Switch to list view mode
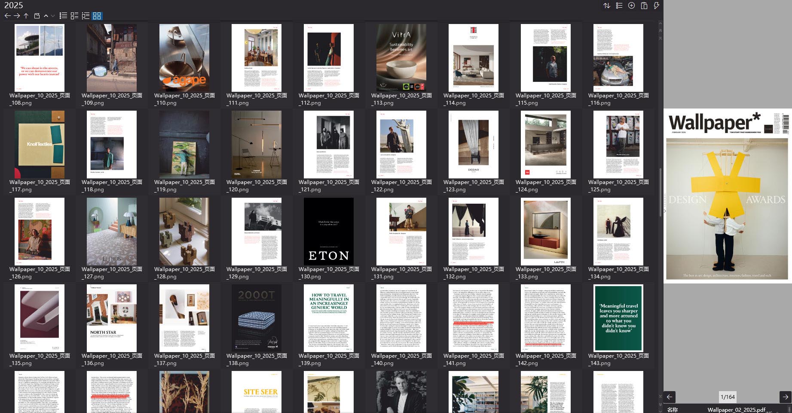 (x=63, y=16)
